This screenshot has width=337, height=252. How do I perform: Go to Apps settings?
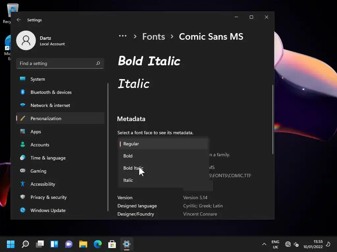click(60, 132)
